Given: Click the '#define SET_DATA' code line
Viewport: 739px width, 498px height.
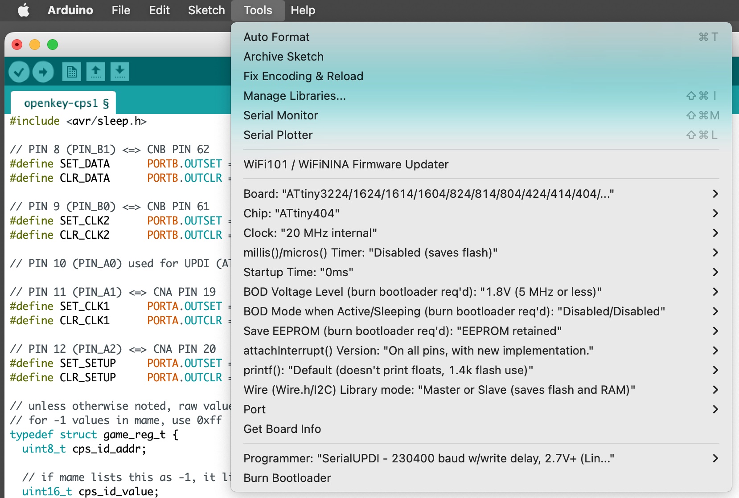Looking at the screenshot, I should 120,164.
